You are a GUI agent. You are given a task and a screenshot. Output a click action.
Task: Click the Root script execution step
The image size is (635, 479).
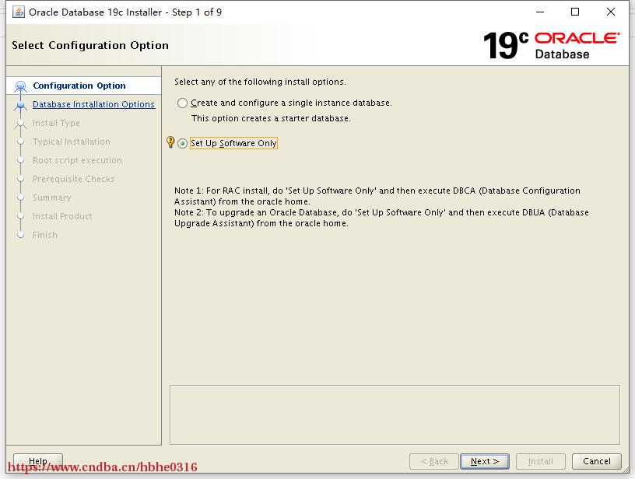click(77, 160)
